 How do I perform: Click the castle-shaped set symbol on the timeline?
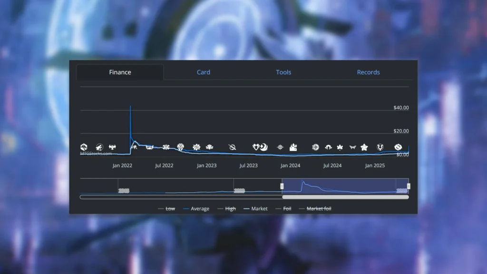(x=293, y=147)
